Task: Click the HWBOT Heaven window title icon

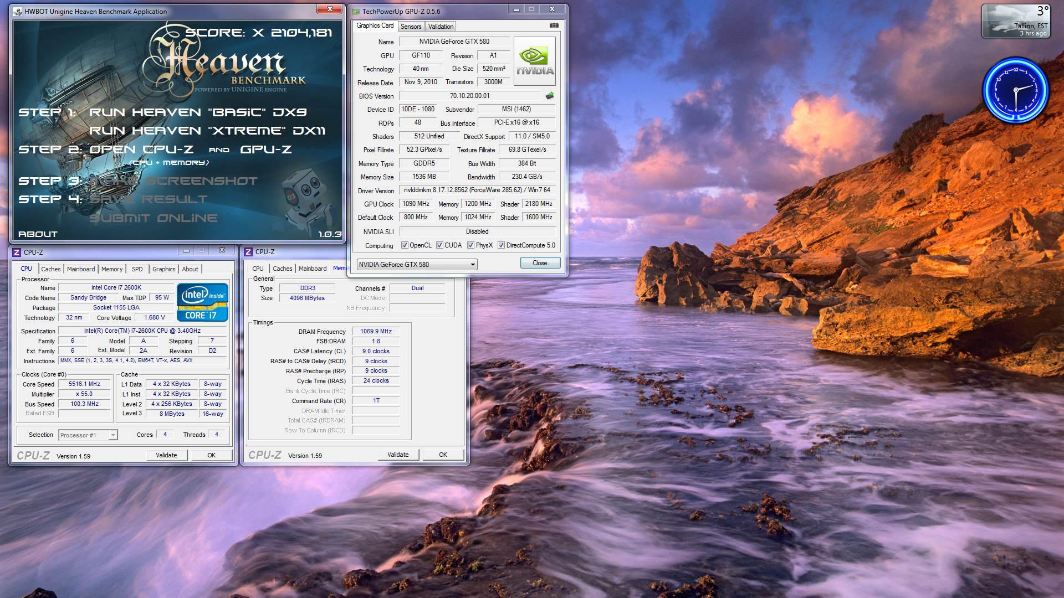Action: 17,12
